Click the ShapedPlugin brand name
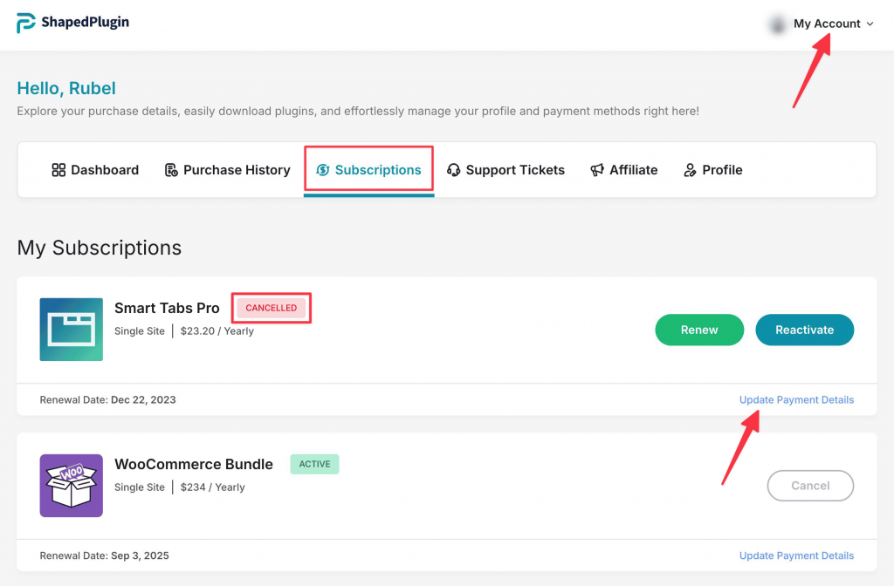 click(85, 22)
